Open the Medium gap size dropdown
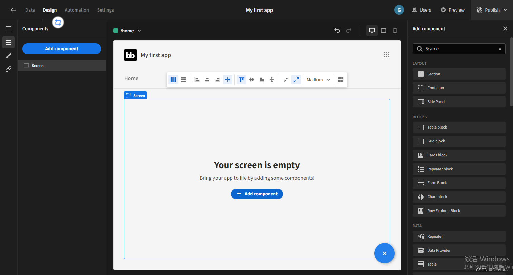This screenshot has width=513, height=275. [319, 80]
